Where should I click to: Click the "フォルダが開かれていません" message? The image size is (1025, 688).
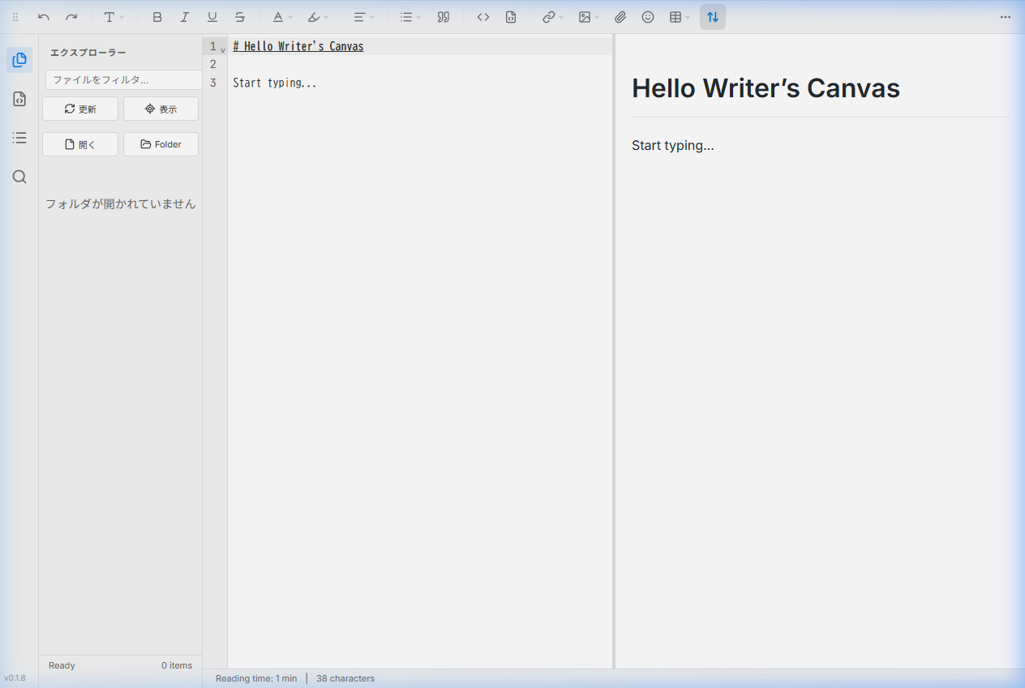pos(121,204)
